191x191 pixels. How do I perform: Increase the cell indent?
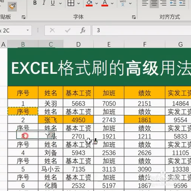182,3
